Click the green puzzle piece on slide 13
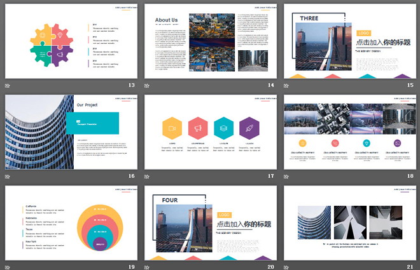This screenshot has height=270, width=420. (x=41, y=55)
